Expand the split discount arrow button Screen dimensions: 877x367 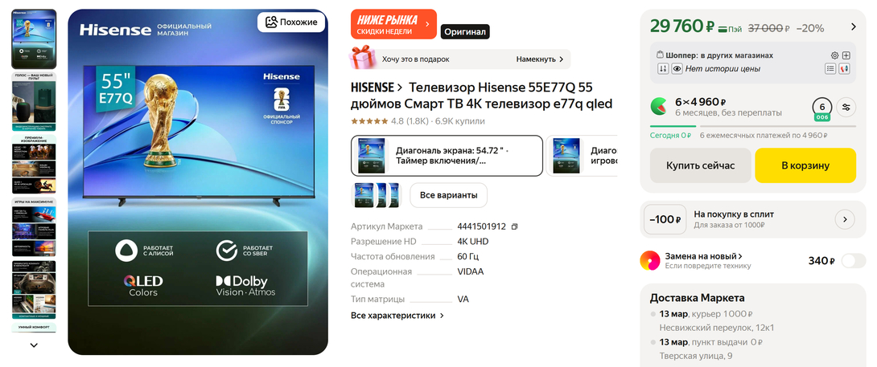click(845, 219)
